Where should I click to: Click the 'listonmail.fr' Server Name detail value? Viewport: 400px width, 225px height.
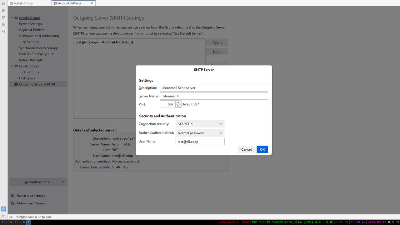click(121, 144)
